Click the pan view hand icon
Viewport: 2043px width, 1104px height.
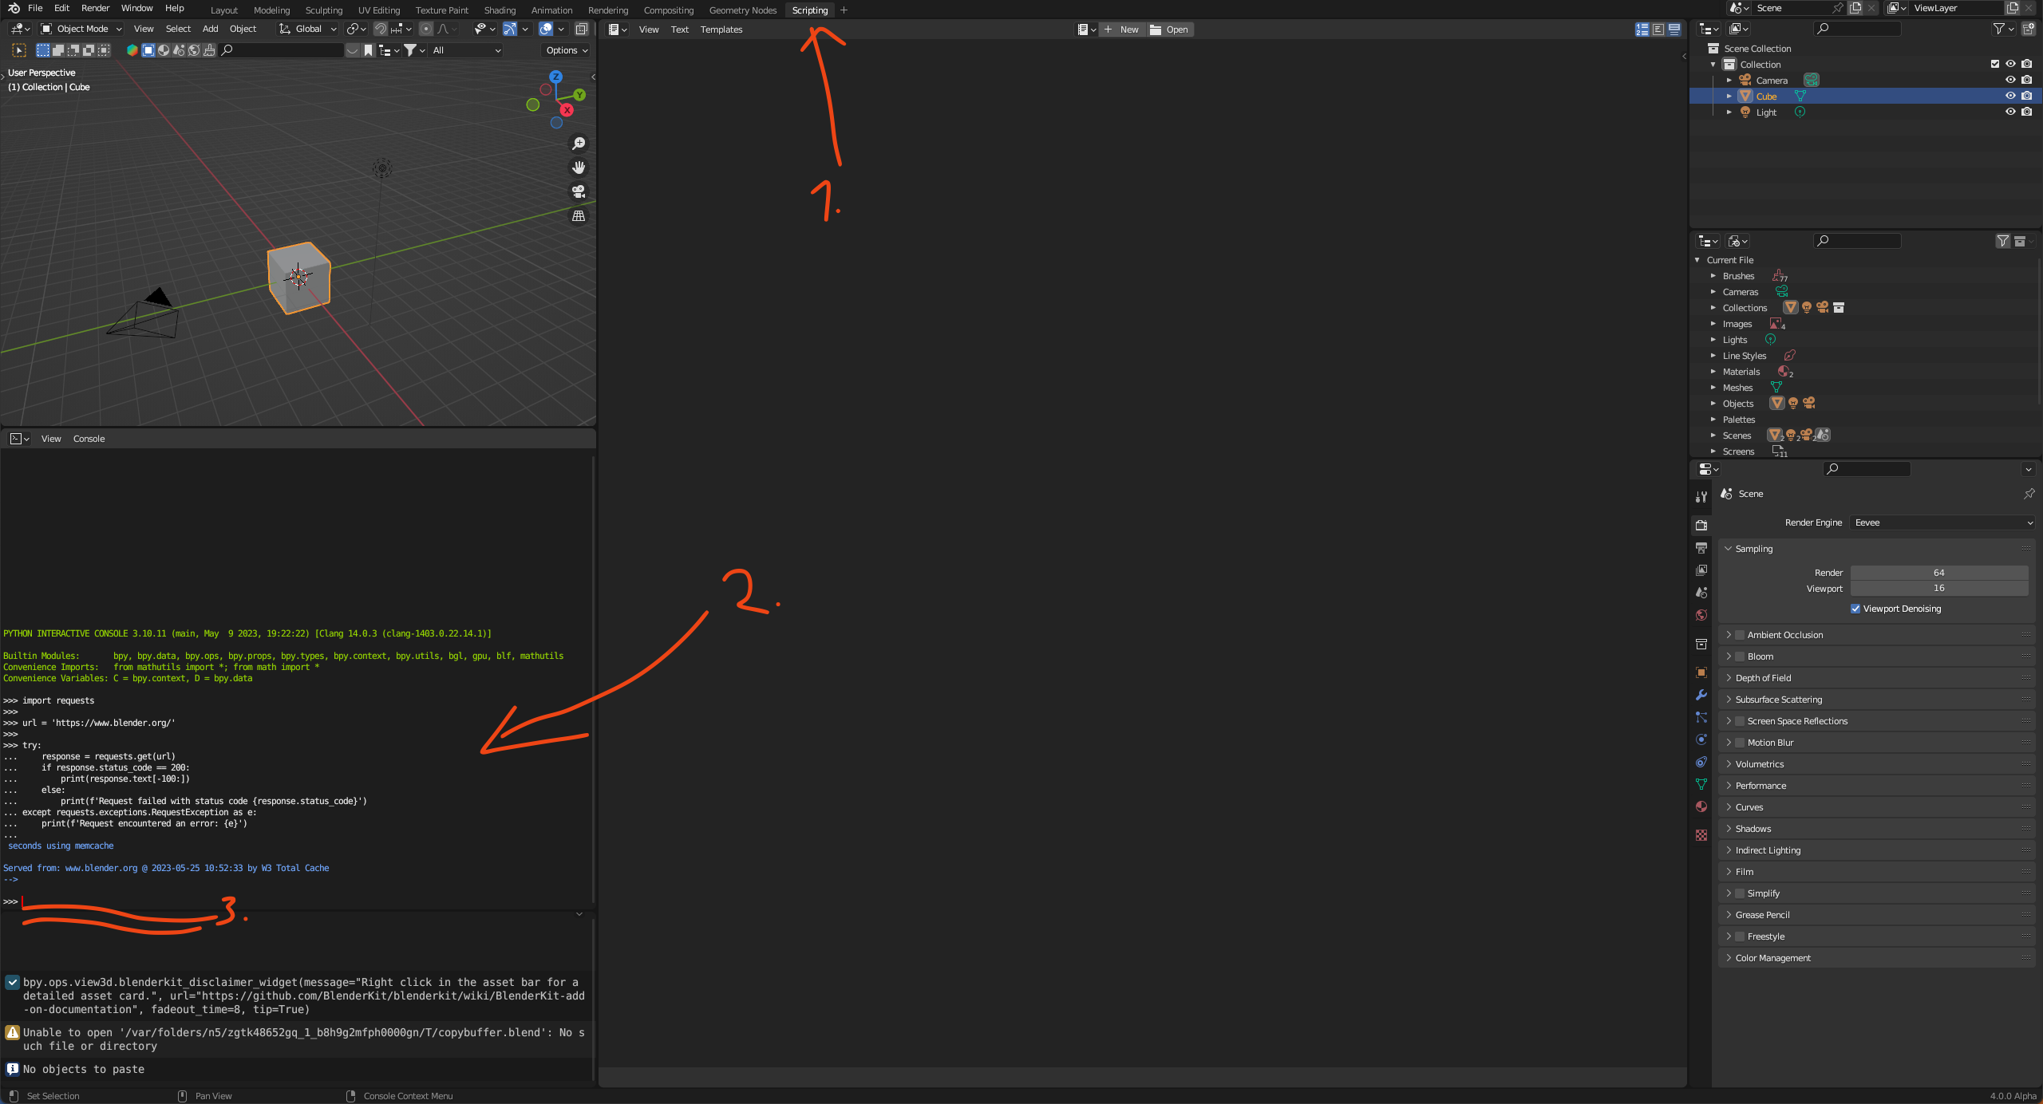579,168
